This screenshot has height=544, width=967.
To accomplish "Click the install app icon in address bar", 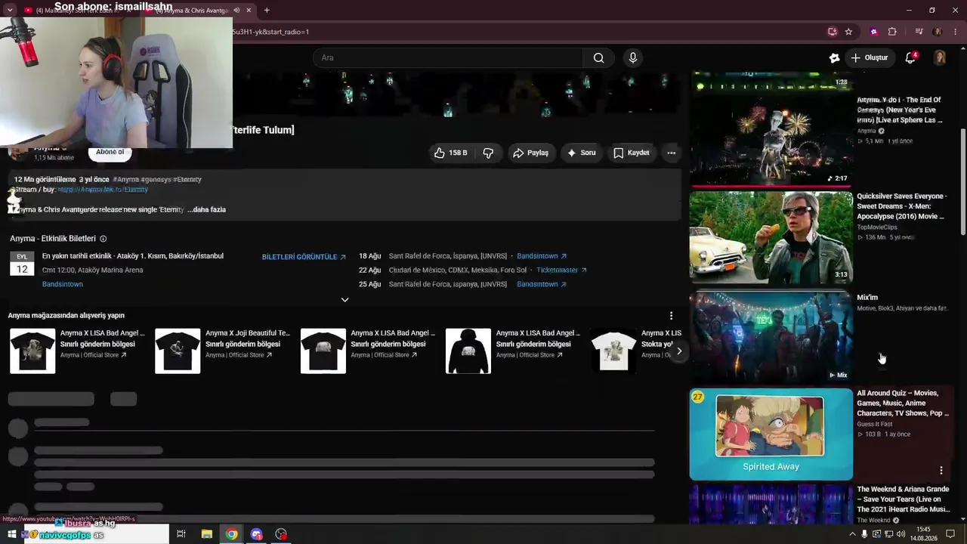I will [833, 32].
